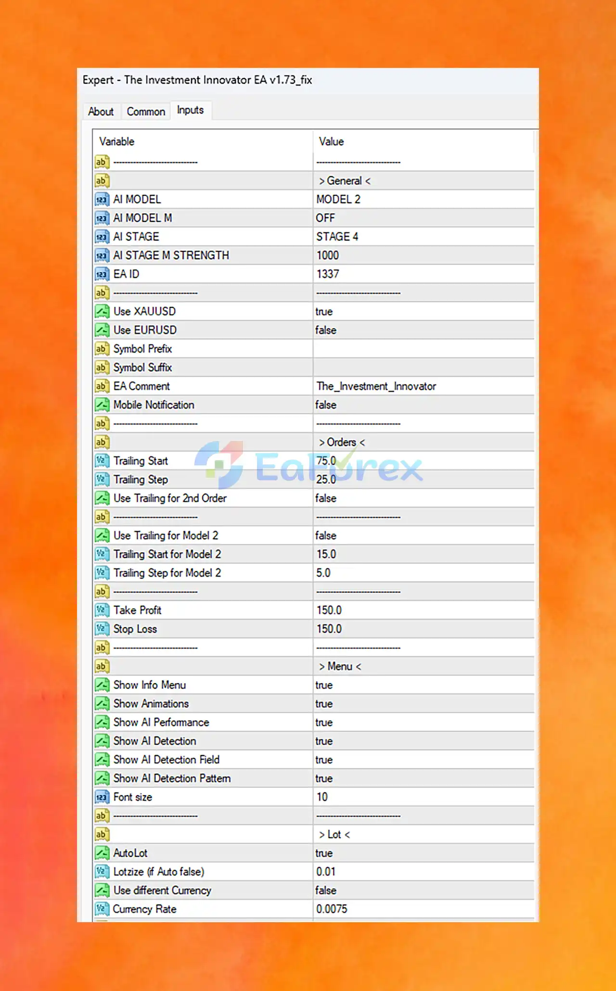
Task: Toggle the Use XAUUSD true value
Action: 423,311
